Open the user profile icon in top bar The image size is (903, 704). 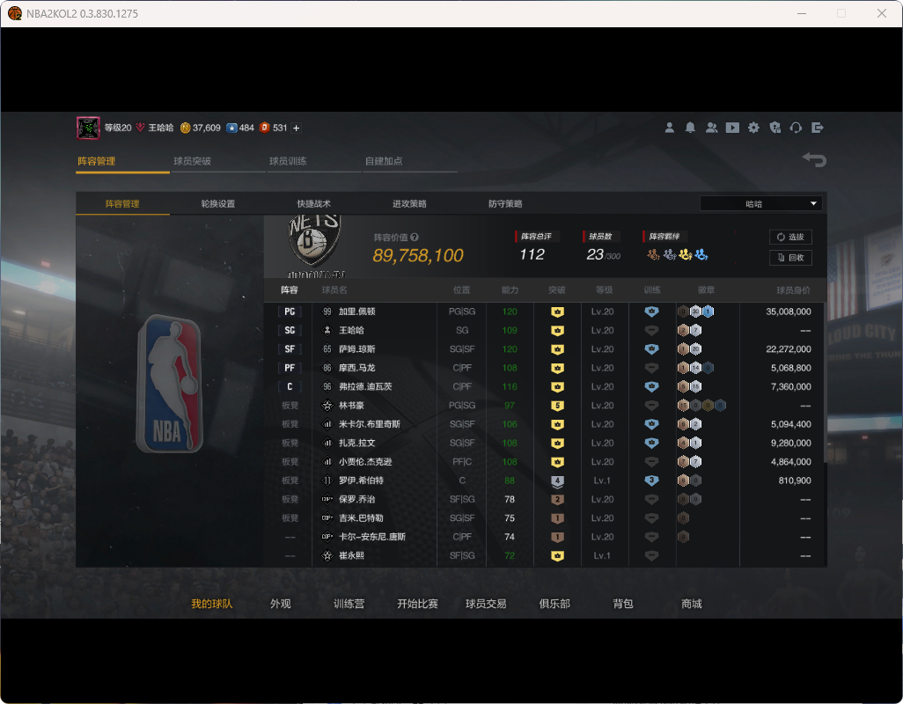(669, 128)
